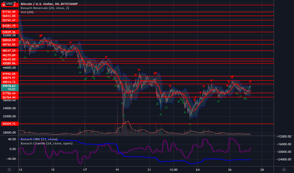
Task: Click date 13 on the time axis
Action: tap(21, 170)
